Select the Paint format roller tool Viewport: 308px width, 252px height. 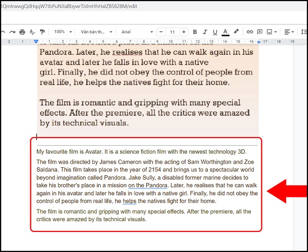point(42,32)
